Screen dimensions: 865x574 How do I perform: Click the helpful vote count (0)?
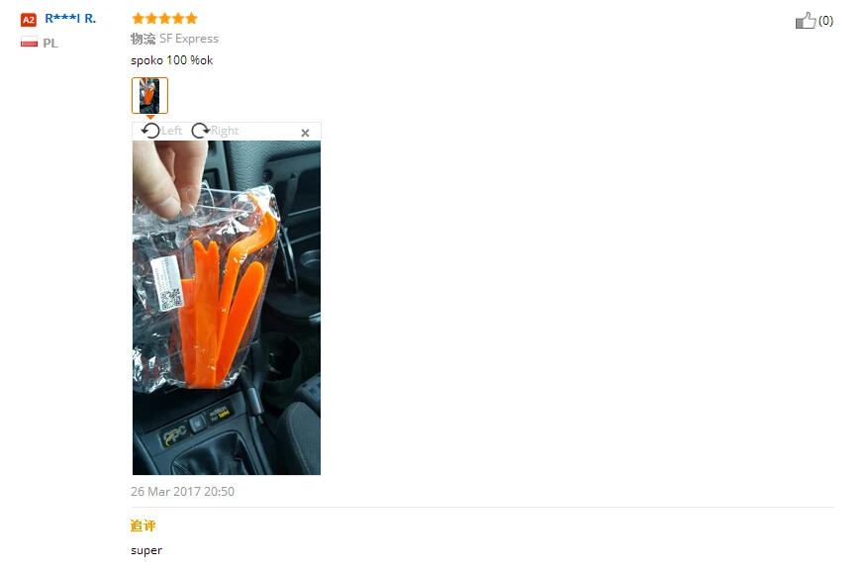[825, 21]
